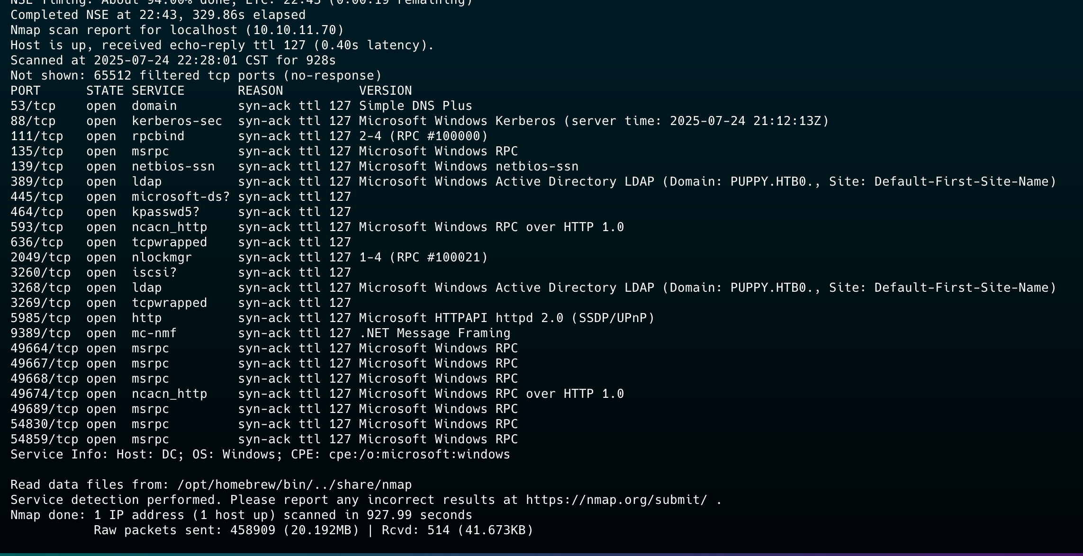The width and height of the screenshot is (1083, 556).
Task: Click the text RPC #100021
Action: pyautogui.click(x=439, y=258)
